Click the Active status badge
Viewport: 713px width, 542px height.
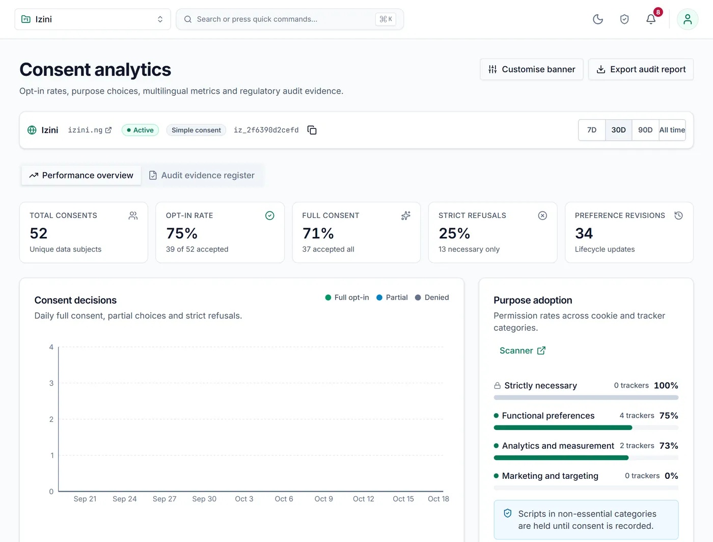coord(141,130)
